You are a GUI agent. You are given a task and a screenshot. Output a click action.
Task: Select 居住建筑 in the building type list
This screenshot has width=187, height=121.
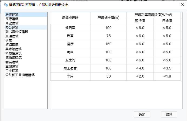pos(26,15)
